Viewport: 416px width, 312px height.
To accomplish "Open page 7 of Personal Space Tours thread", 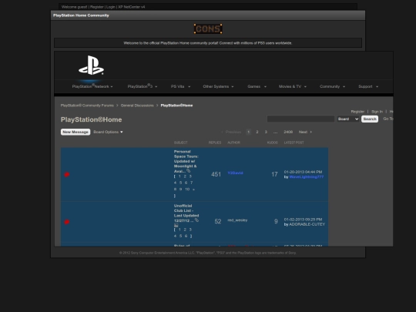I will pos(191,183).
